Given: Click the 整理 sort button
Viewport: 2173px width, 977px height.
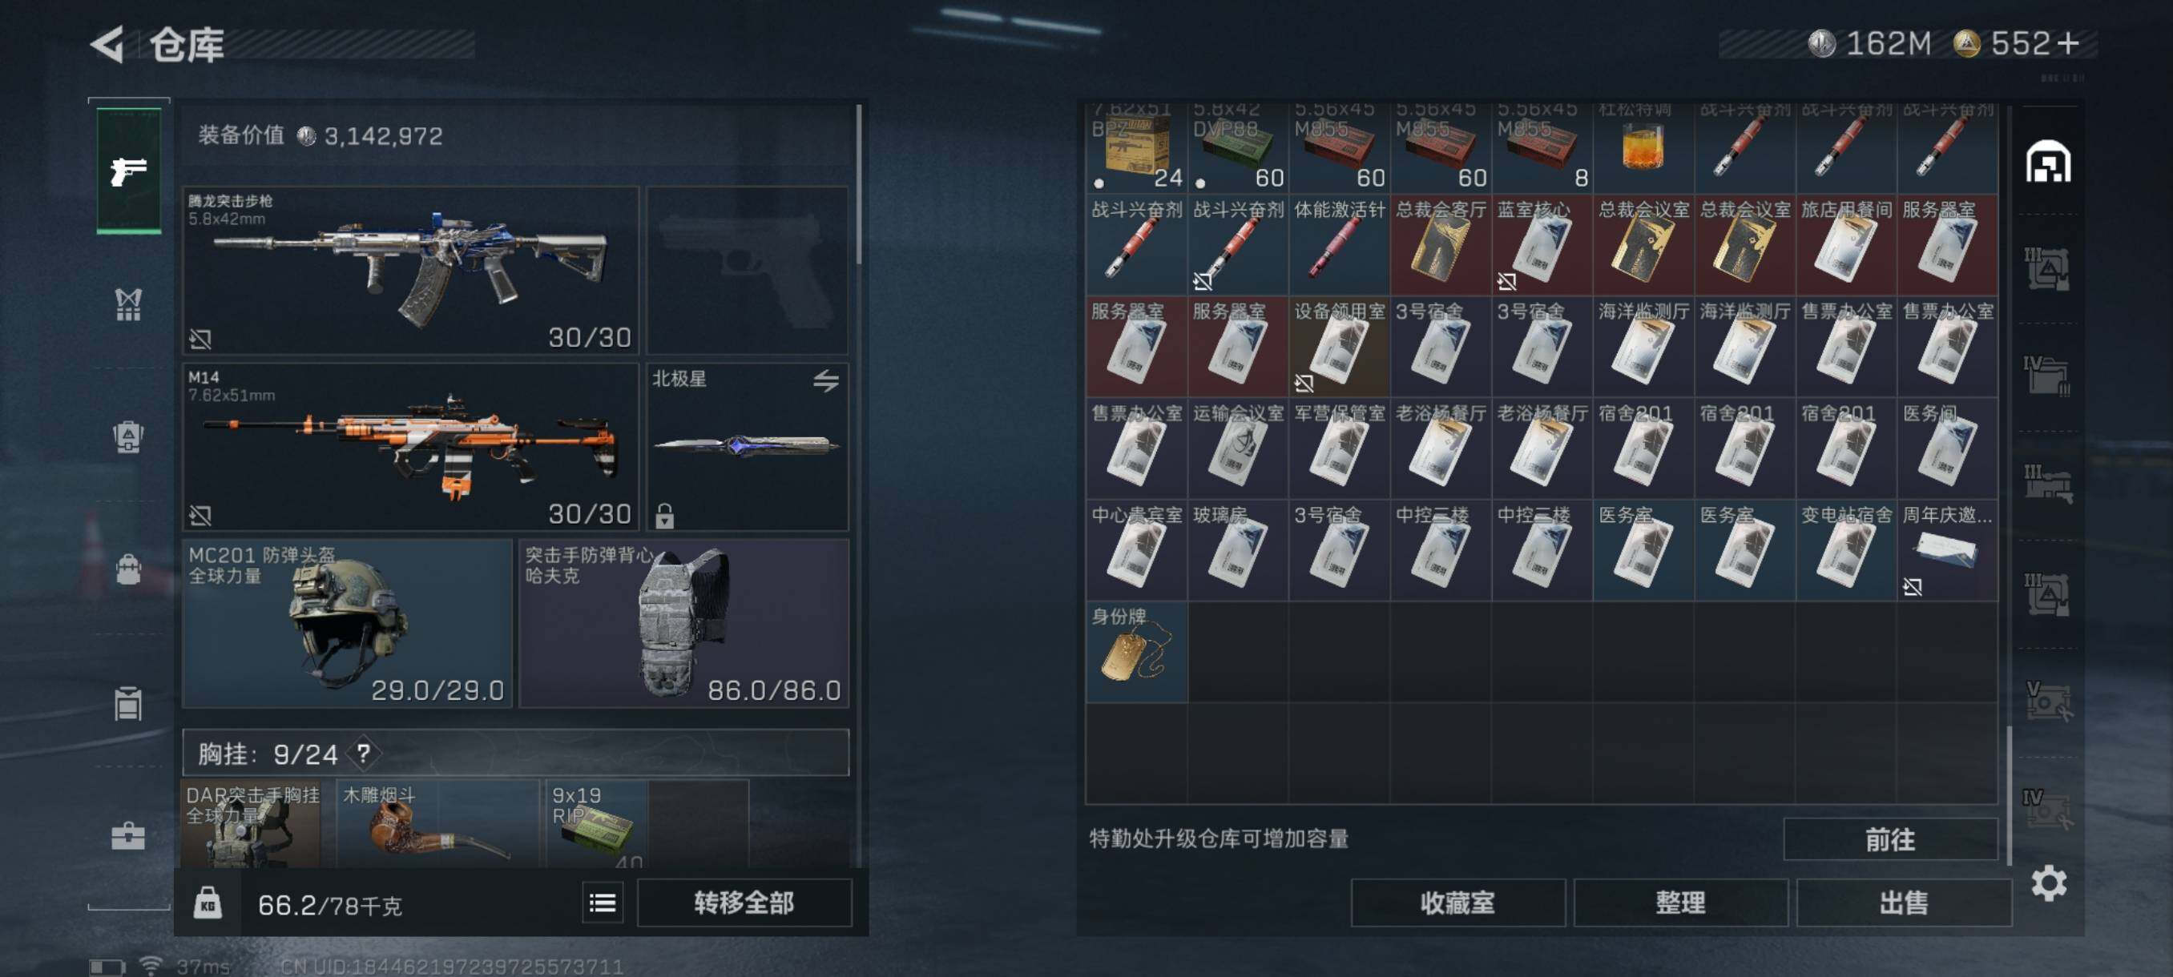Looking at the screenshot, I should pos(1680,903).
